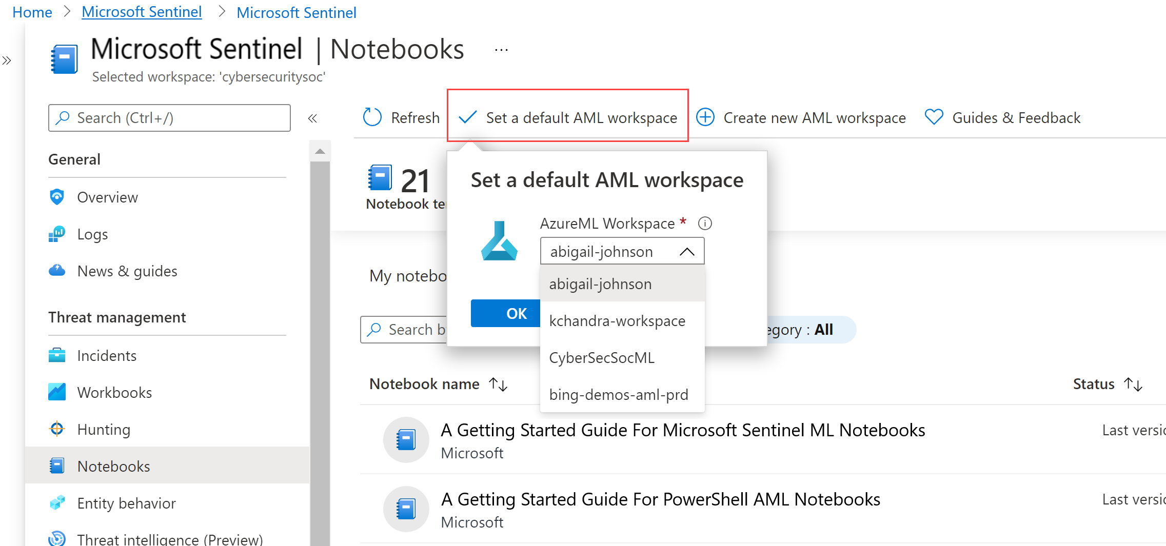Toggle sort order on Notebook name column
This screenshot has width=1166, height=546.
click(x=497, y=383)
